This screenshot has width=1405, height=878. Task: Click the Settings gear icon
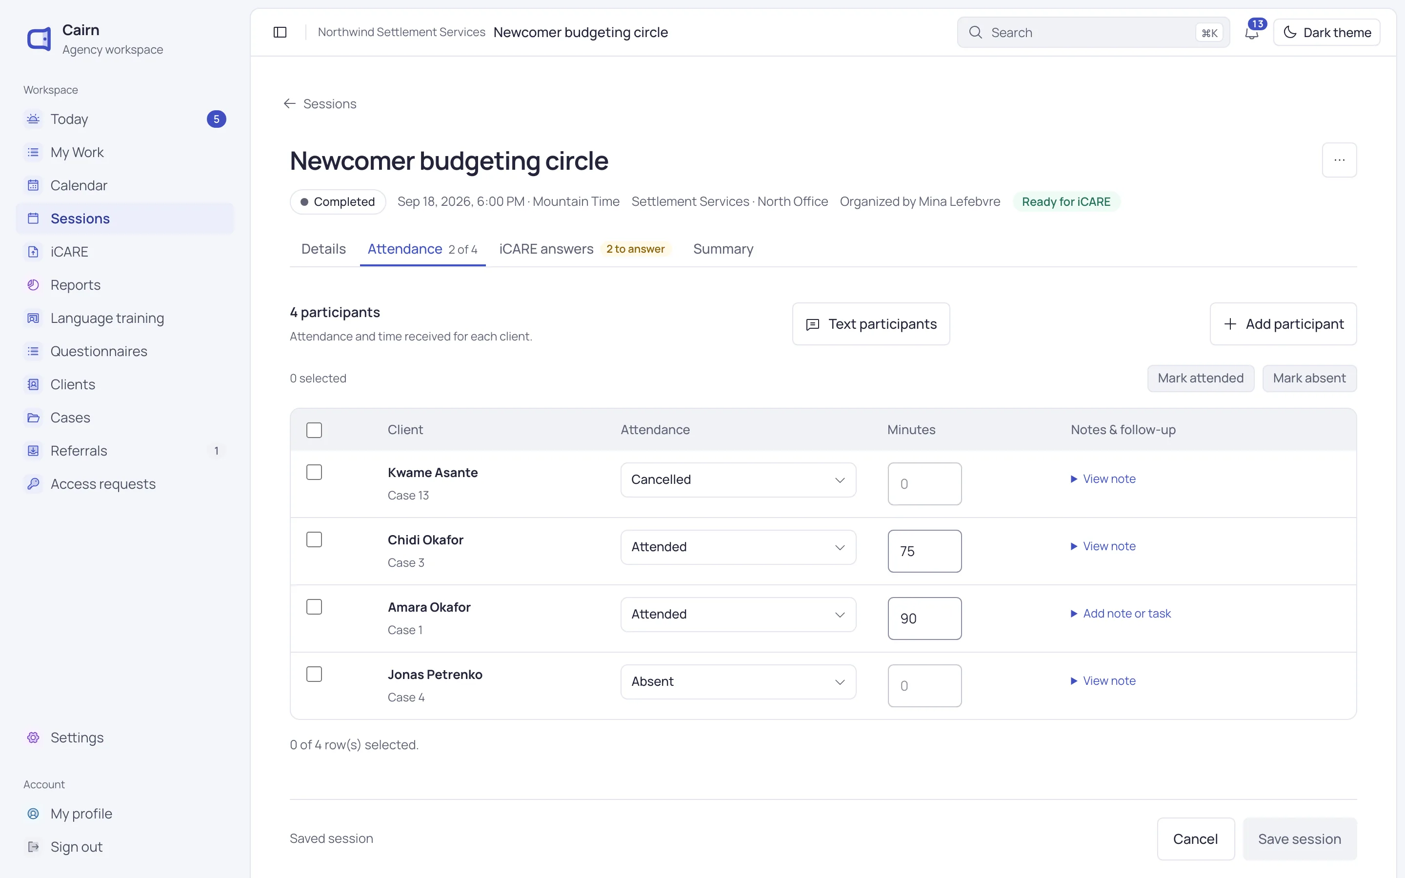point(33,738)
